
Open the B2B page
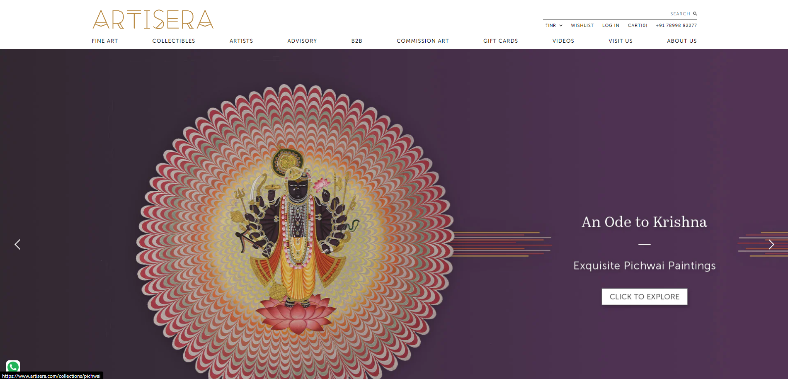[x=357, y=41]
